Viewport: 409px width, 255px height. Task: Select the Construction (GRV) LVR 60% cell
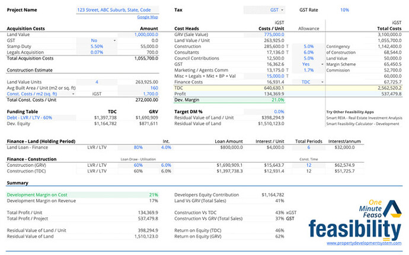coord(138,165)
